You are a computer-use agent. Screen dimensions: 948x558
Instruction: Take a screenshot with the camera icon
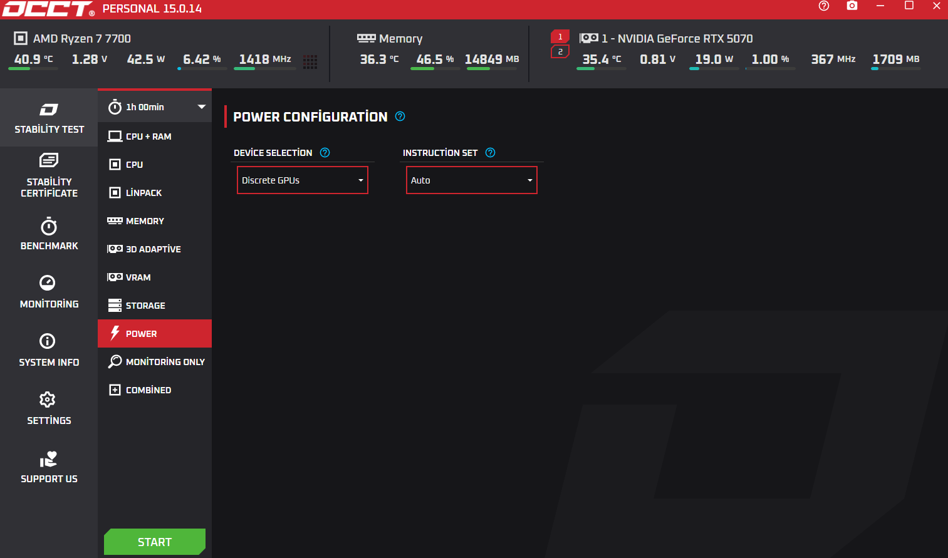852,6
